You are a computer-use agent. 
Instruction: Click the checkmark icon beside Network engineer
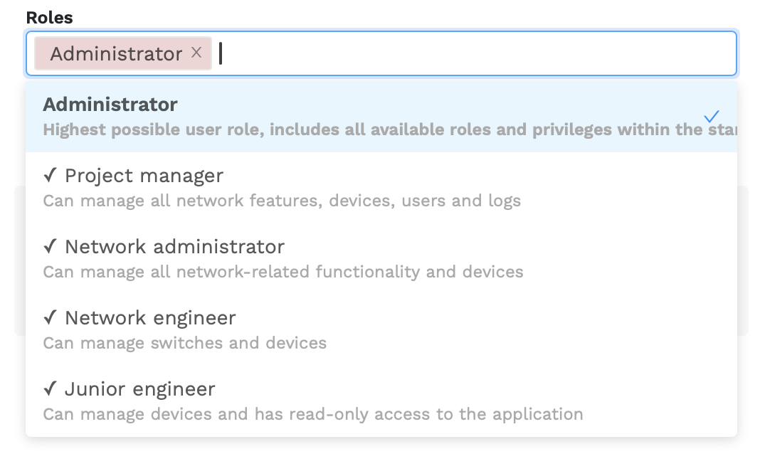50,318
